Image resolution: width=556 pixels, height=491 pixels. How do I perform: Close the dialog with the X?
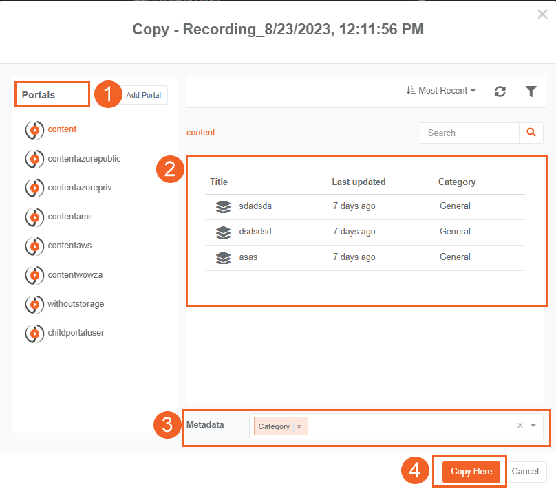coord(542,14)
